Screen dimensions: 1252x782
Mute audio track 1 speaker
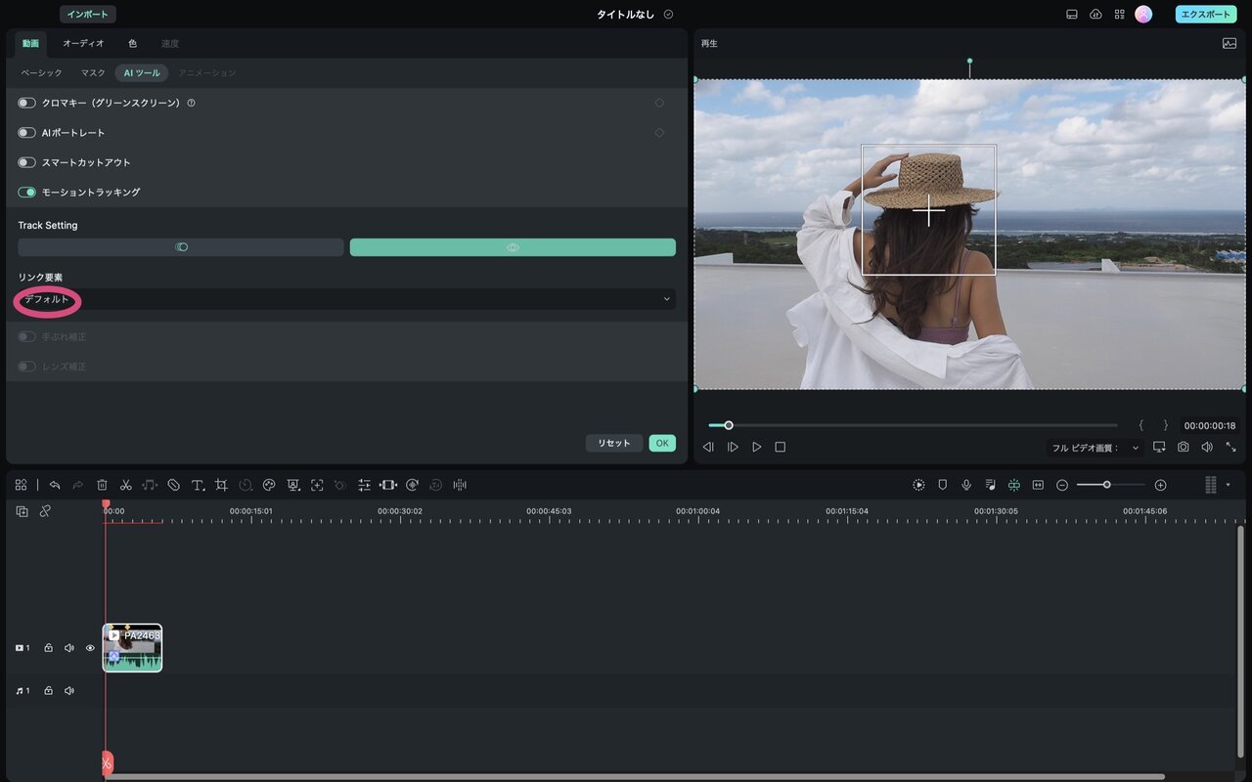click(69, 691)
